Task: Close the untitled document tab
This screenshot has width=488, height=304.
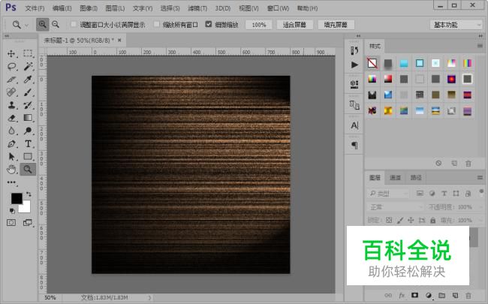Action: 119,40
